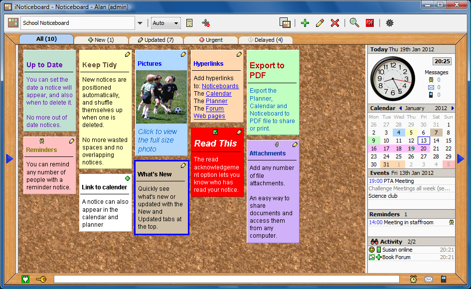This screenshot has width=471, height=289.
Task: Click the red X Delete notice icon
Action: 335,23
